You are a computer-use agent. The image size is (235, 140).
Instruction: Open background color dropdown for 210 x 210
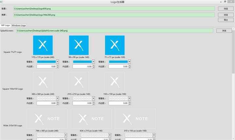tap(93, 98)
